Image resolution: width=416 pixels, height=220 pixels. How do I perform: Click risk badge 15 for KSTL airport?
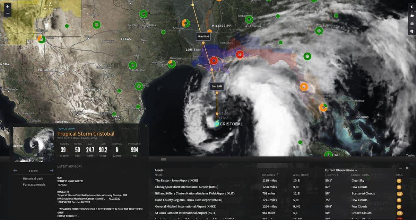[399, 213]
